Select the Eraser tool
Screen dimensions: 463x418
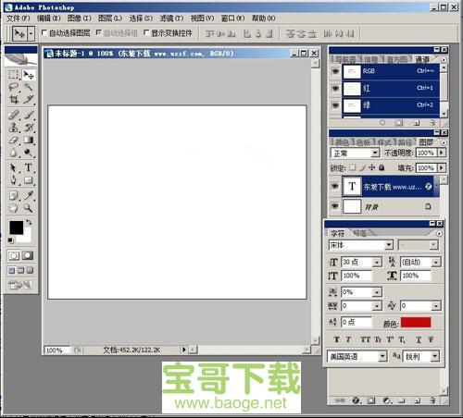(x=13, y=140)
